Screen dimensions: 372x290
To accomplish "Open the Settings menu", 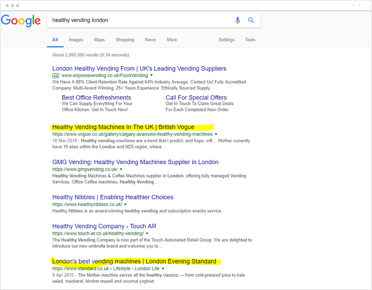I will [226, 40].
